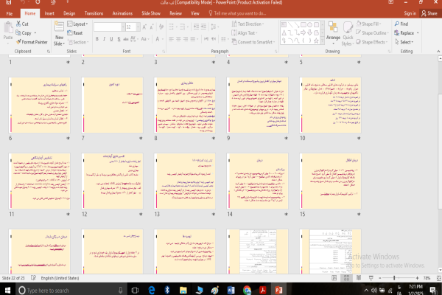Screen dimensions: 442x295
Task: Click the Share button
Action: [429, 13]
